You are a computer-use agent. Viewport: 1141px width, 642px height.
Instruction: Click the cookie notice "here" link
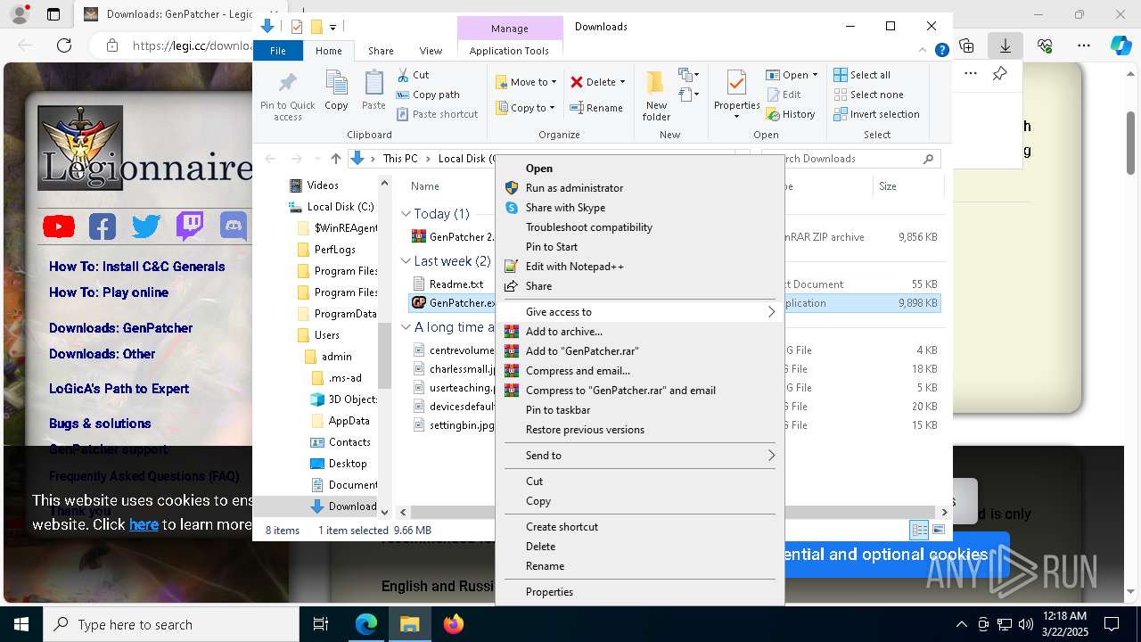pos(144,524)
